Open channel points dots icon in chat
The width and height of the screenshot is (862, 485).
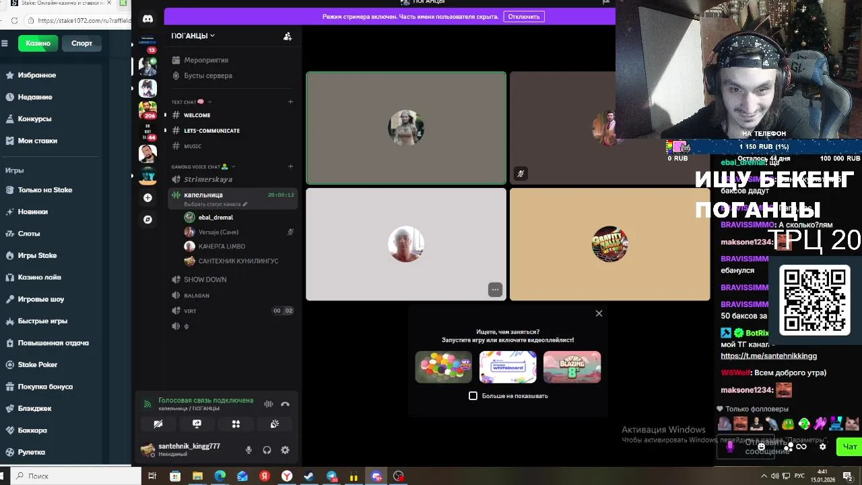tap(788, 447)
